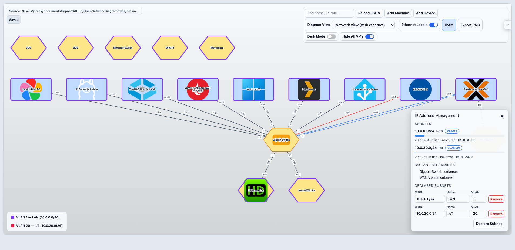Select the 3DS device hexagon
The image size is (515, 250).
[x=29, y=48]
